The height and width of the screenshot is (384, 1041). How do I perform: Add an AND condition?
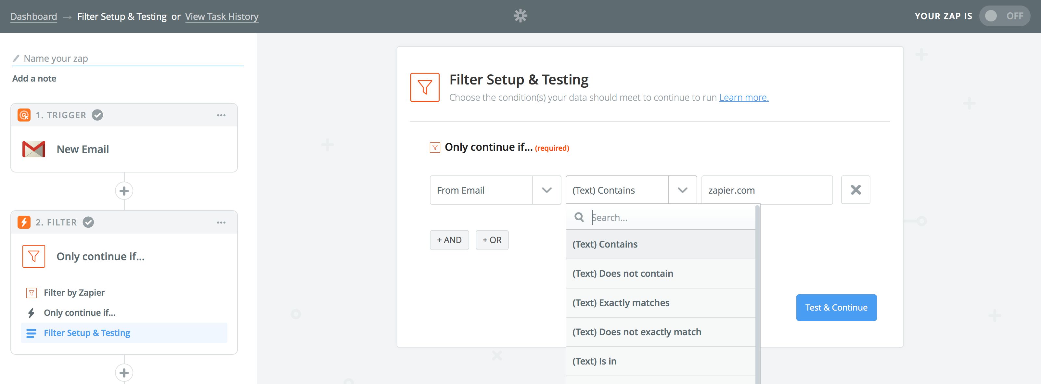click(x=449, y=240)
